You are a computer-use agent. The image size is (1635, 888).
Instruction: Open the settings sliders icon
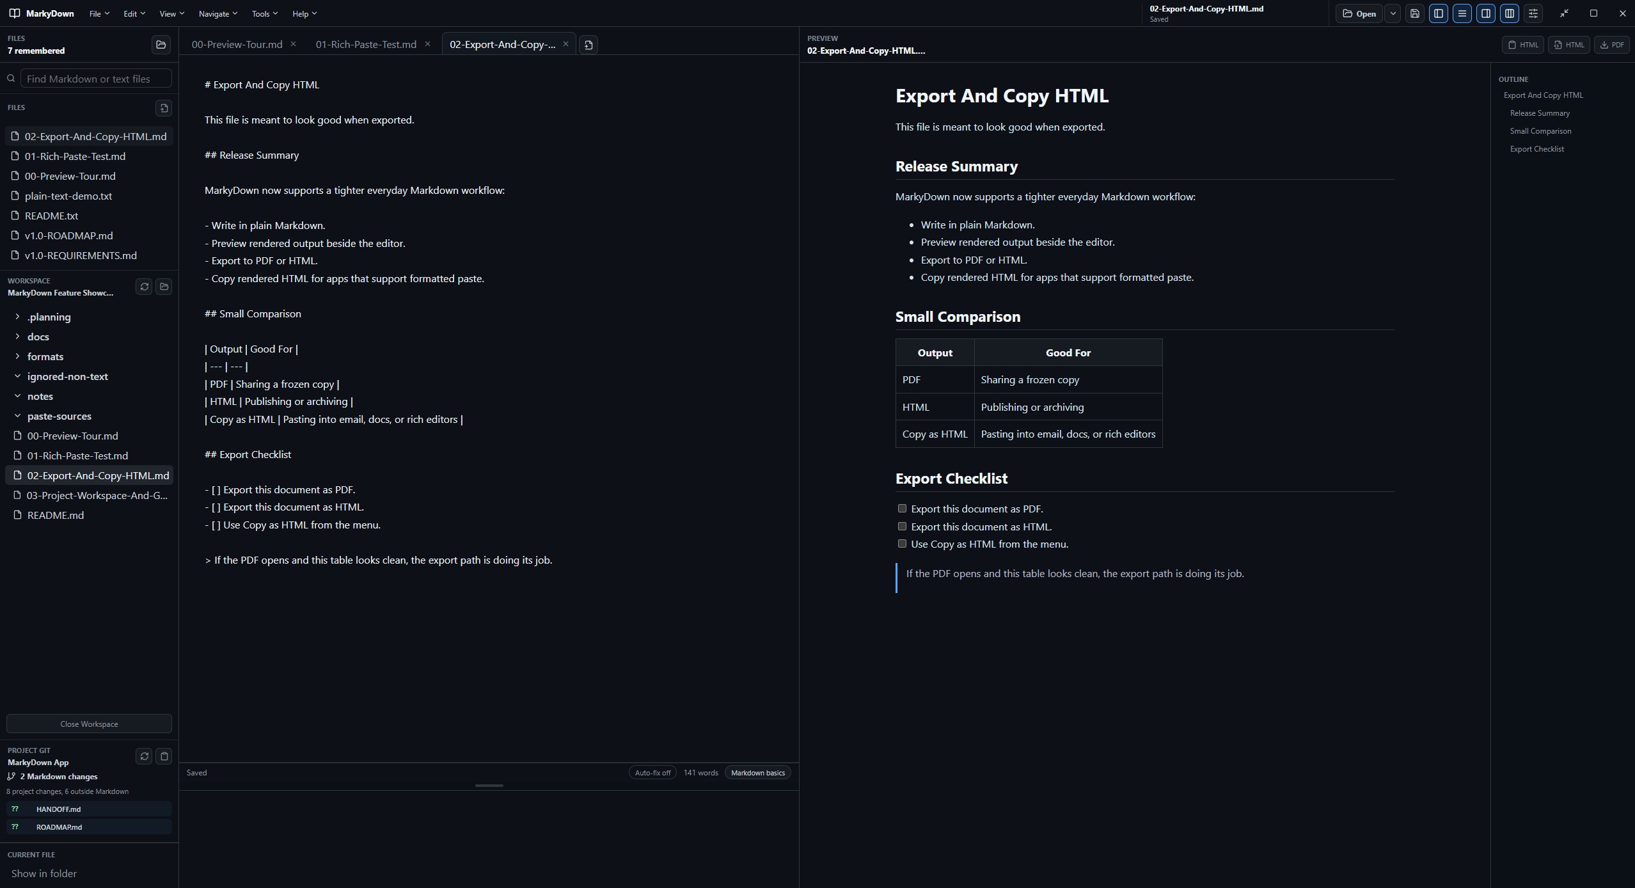click(1533, 13)
